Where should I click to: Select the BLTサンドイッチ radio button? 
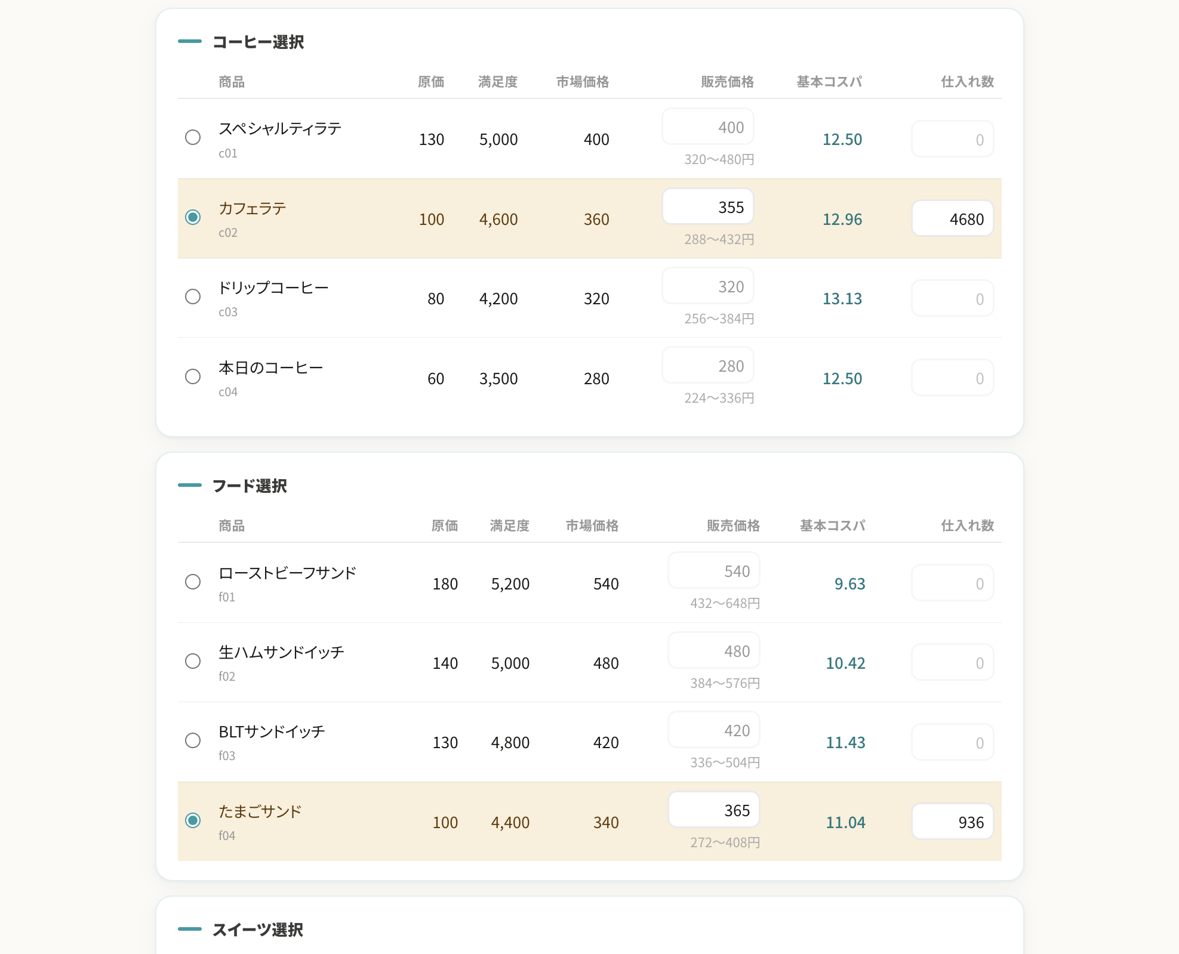tap(192, 740)
